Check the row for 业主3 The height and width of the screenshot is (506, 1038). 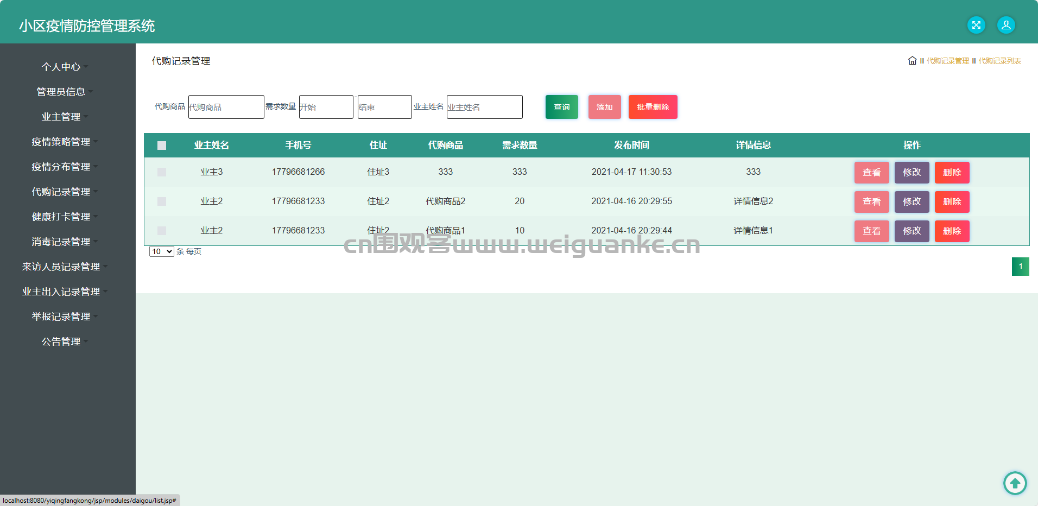tap(162, 172)
